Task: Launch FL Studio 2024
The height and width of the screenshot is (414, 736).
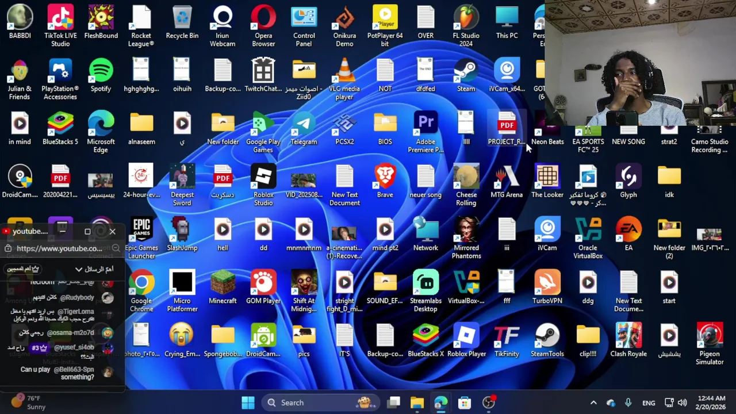Action: [x=466, y=26]
